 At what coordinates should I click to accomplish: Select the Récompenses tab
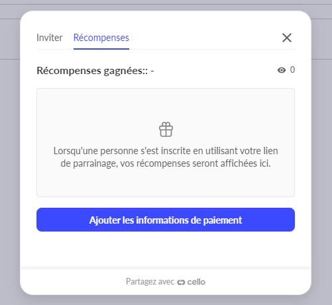[x=101, y=38]
